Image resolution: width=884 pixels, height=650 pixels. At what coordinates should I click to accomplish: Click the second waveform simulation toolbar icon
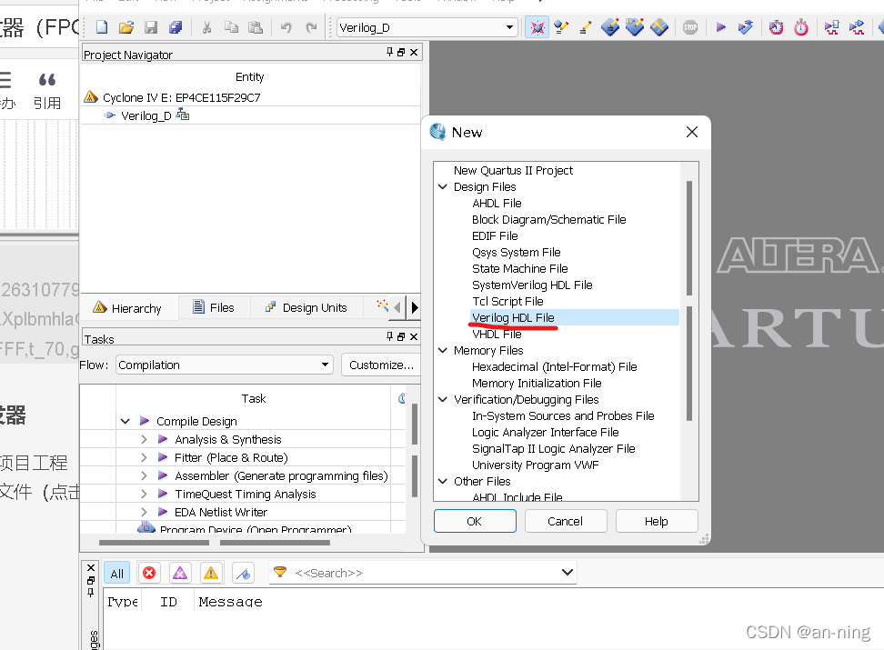857,27
